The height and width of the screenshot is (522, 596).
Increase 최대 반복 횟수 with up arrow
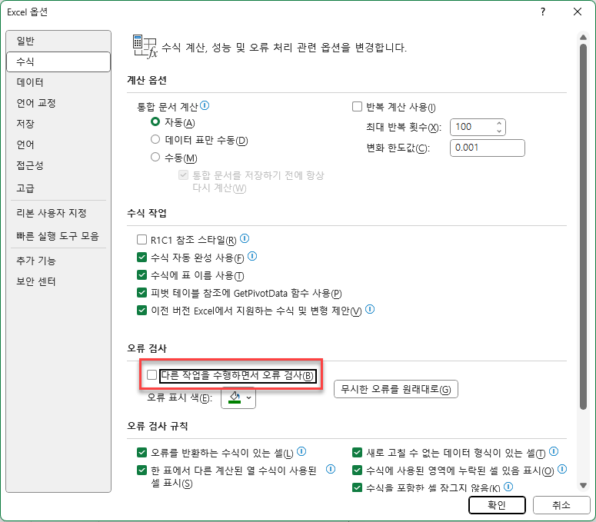pos(499,123)
